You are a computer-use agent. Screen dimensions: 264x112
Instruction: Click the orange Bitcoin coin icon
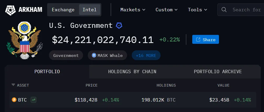(x=14, y=100)
